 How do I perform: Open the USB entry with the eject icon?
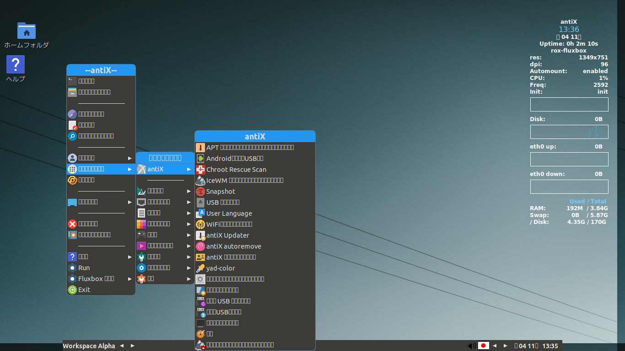pos(255,202)
